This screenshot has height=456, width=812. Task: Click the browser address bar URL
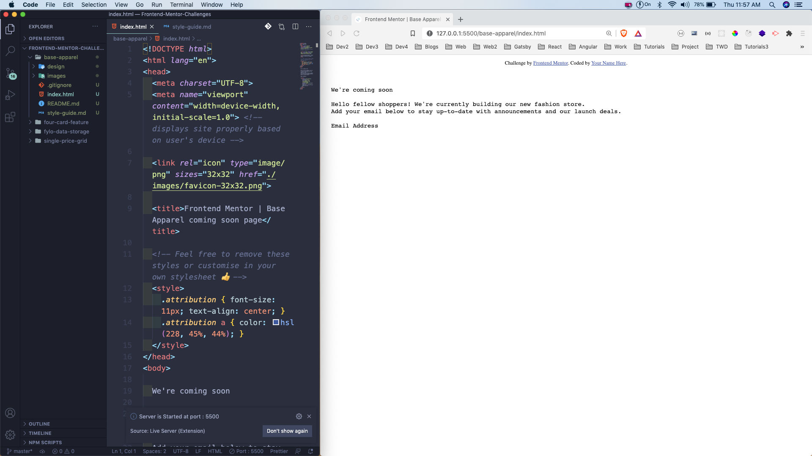tap(491, 33)
